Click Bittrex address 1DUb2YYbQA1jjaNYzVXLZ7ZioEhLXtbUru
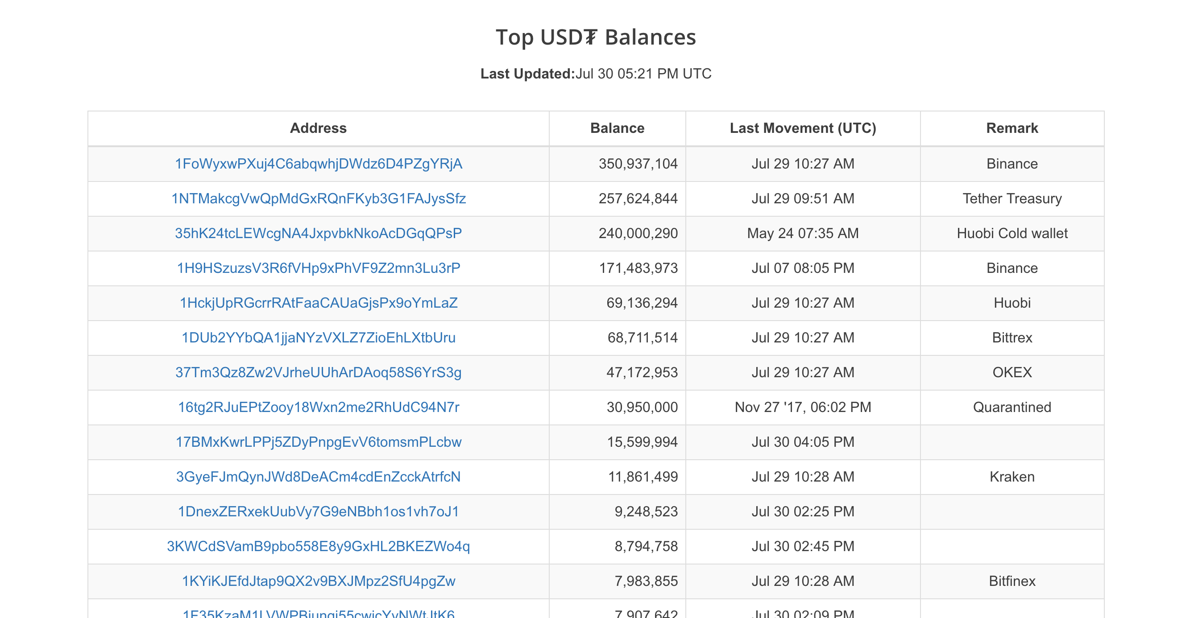 tap(319, 338)
